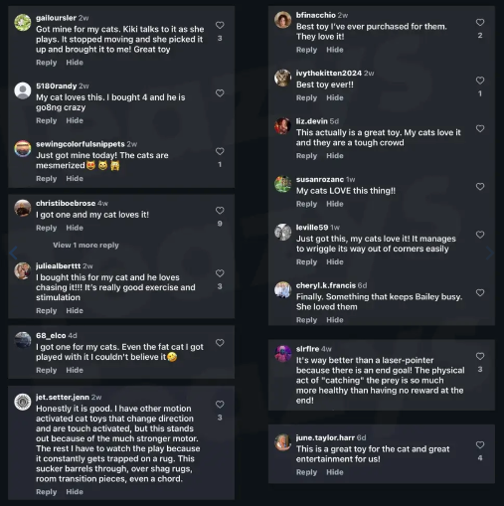
Task: Go to the previous slide with the left arrow
Action: coord(14,253)
